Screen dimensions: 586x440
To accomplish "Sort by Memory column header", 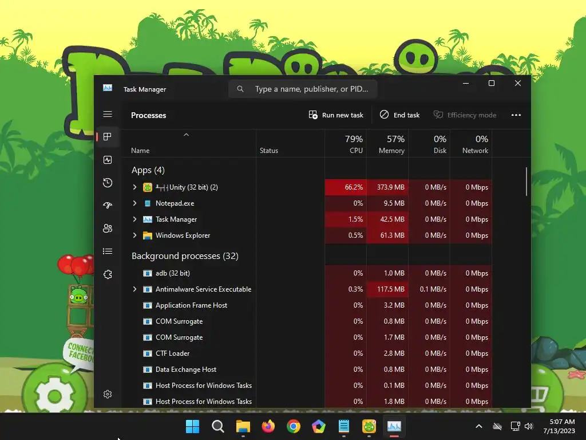I will pos(387,144).
